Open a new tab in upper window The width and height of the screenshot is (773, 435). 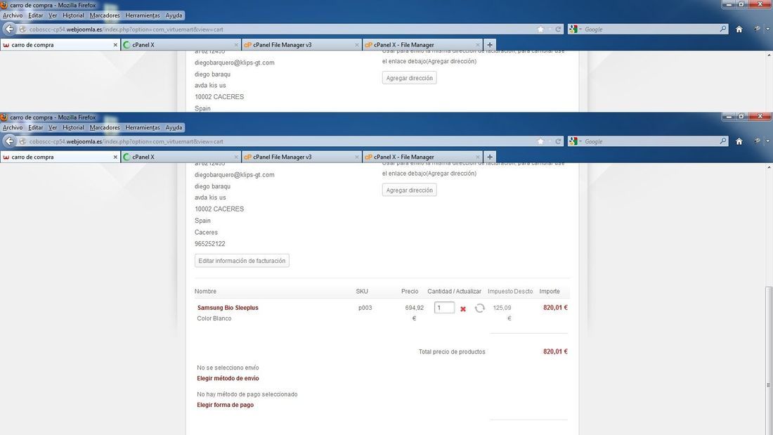pyautogui.click(x=490, y=44)
